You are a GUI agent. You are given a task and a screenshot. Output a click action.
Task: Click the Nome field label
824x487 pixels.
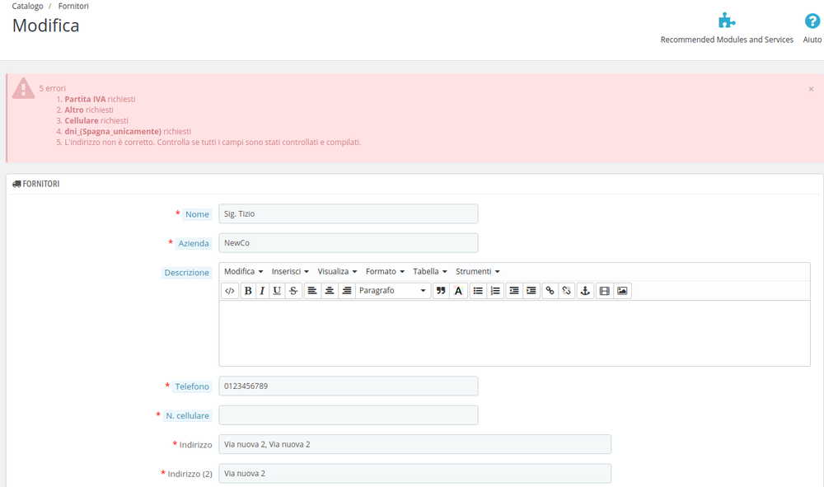pos(197,214)
